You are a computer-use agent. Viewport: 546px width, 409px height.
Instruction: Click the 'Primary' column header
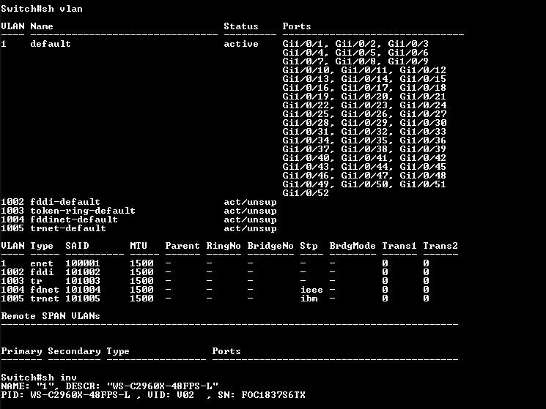click(21, 351)
